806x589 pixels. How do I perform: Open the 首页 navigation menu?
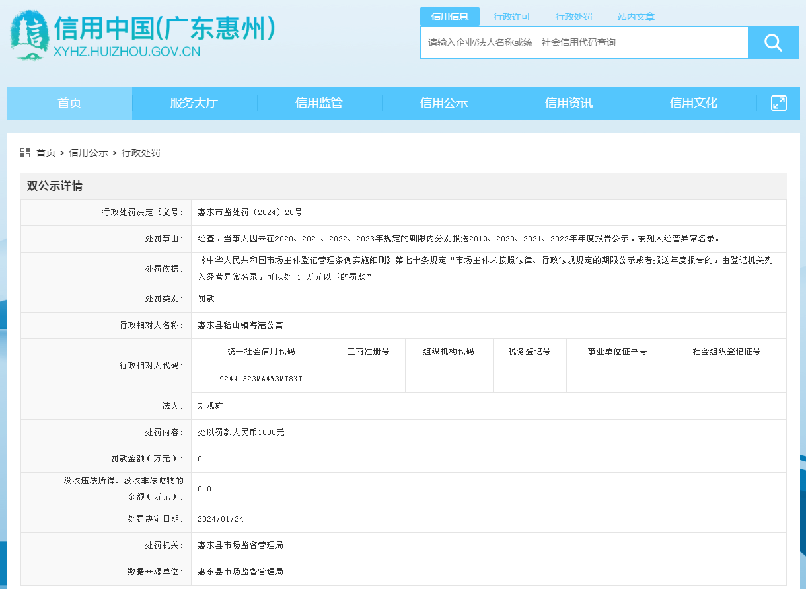69,103
